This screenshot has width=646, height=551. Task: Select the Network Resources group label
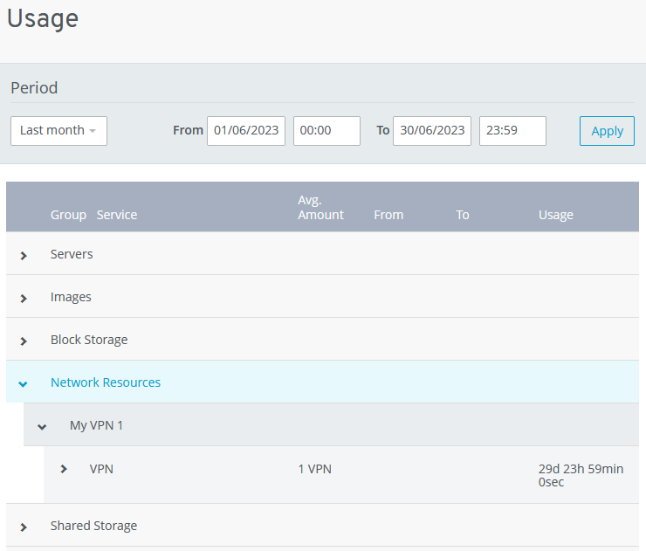106,382
